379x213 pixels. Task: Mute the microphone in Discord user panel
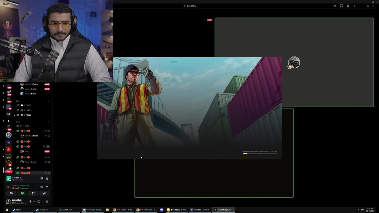click(x=30, y=201)
